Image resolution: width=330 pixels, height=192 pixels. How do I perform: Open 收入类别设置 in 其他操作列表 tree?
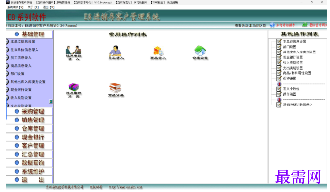[293, 63]
